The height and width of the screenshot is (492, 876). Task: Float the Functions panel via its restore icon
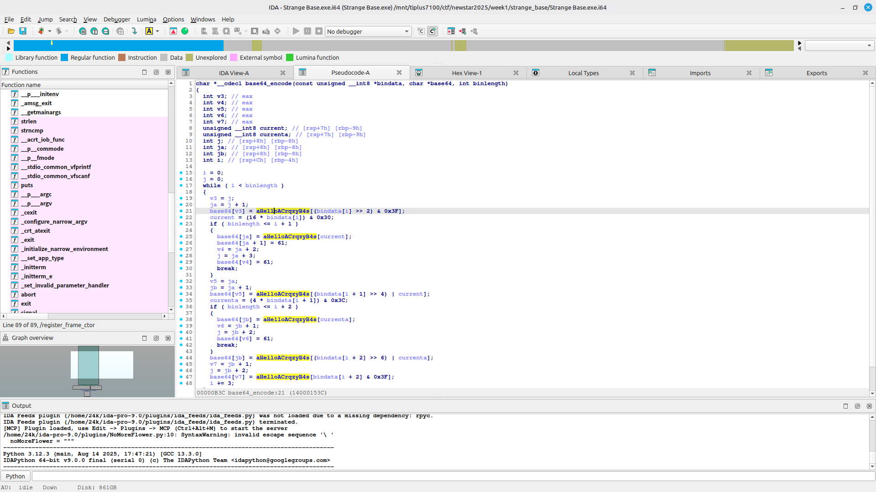156,72
